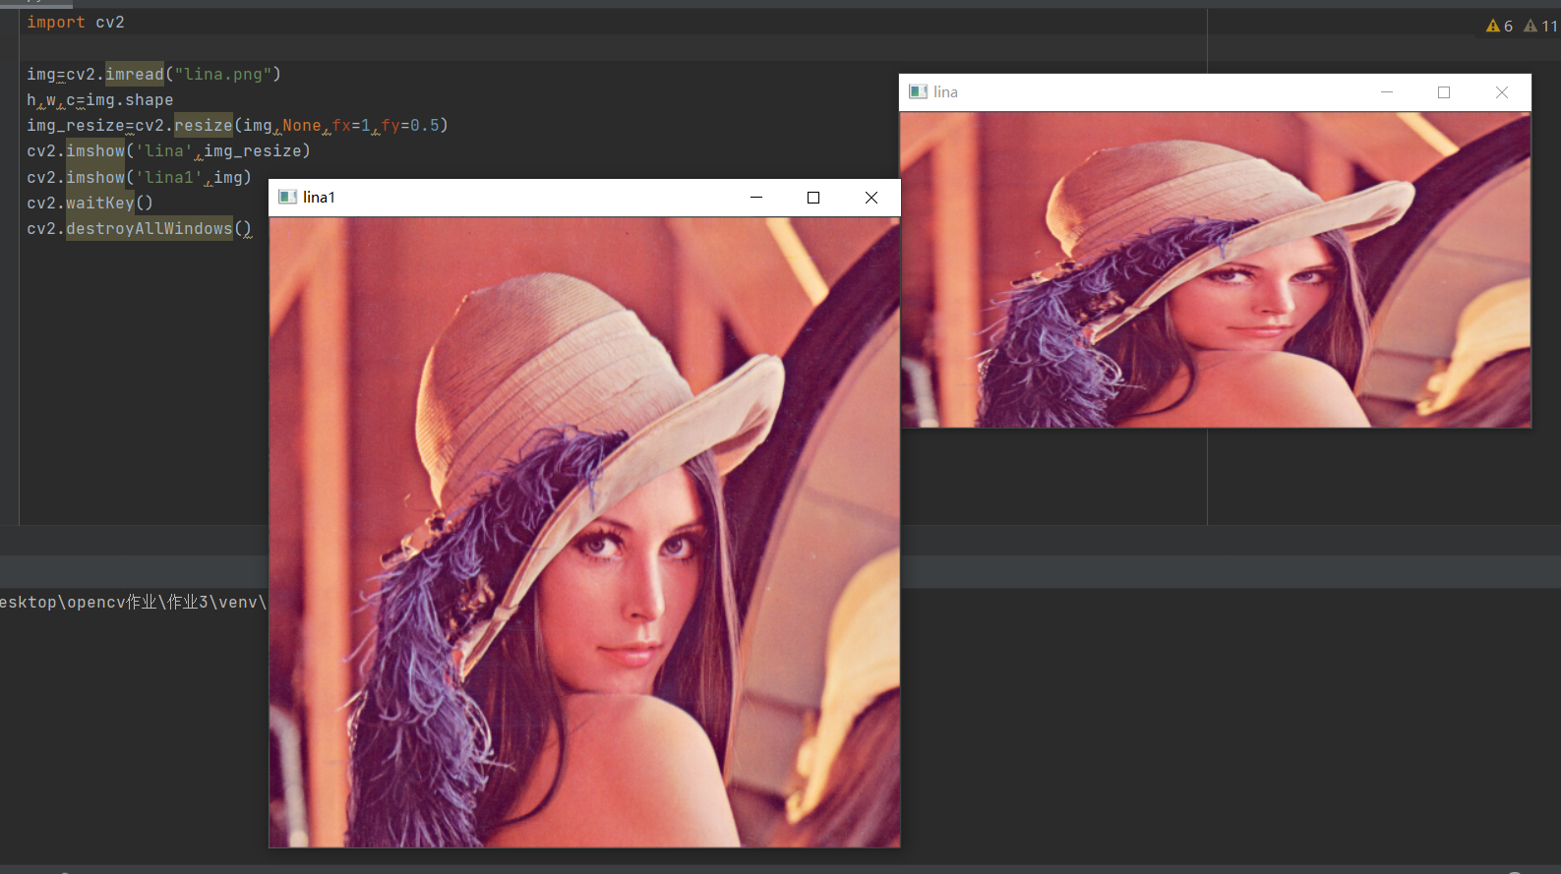Click the 'fx=1' parameter
Screen dimensions: 1561x874
coord(351,125)
